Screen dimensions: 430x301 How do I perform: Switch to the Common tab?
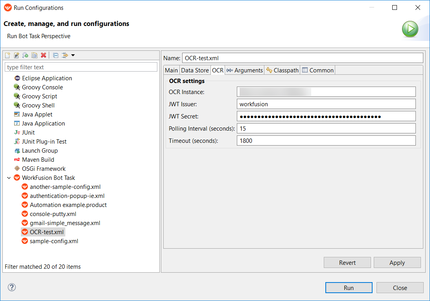point(317,70)
